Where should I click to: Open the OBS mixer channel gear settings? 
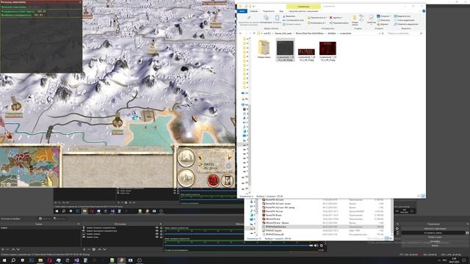[x=322, y=246]
